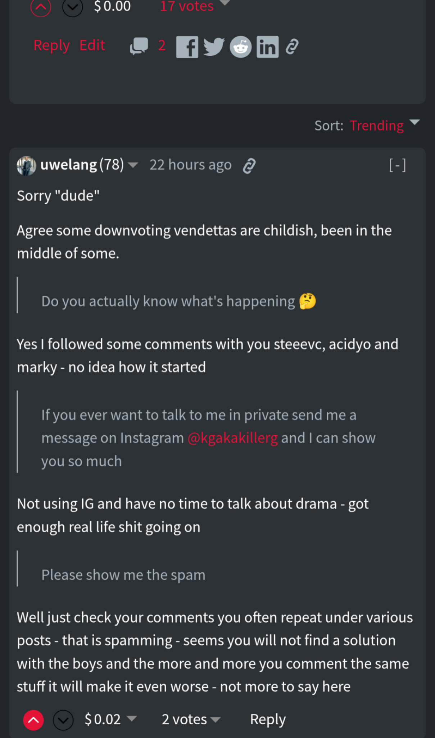435x738 pixels.
Task: Open uwelang's profile avatar
Action: pos(26,165)
